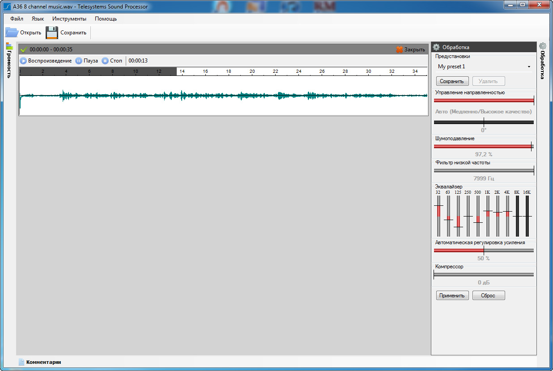Click the Open folder icon
This screenshot has height=371, width=553.
click(x=12, y=33)
